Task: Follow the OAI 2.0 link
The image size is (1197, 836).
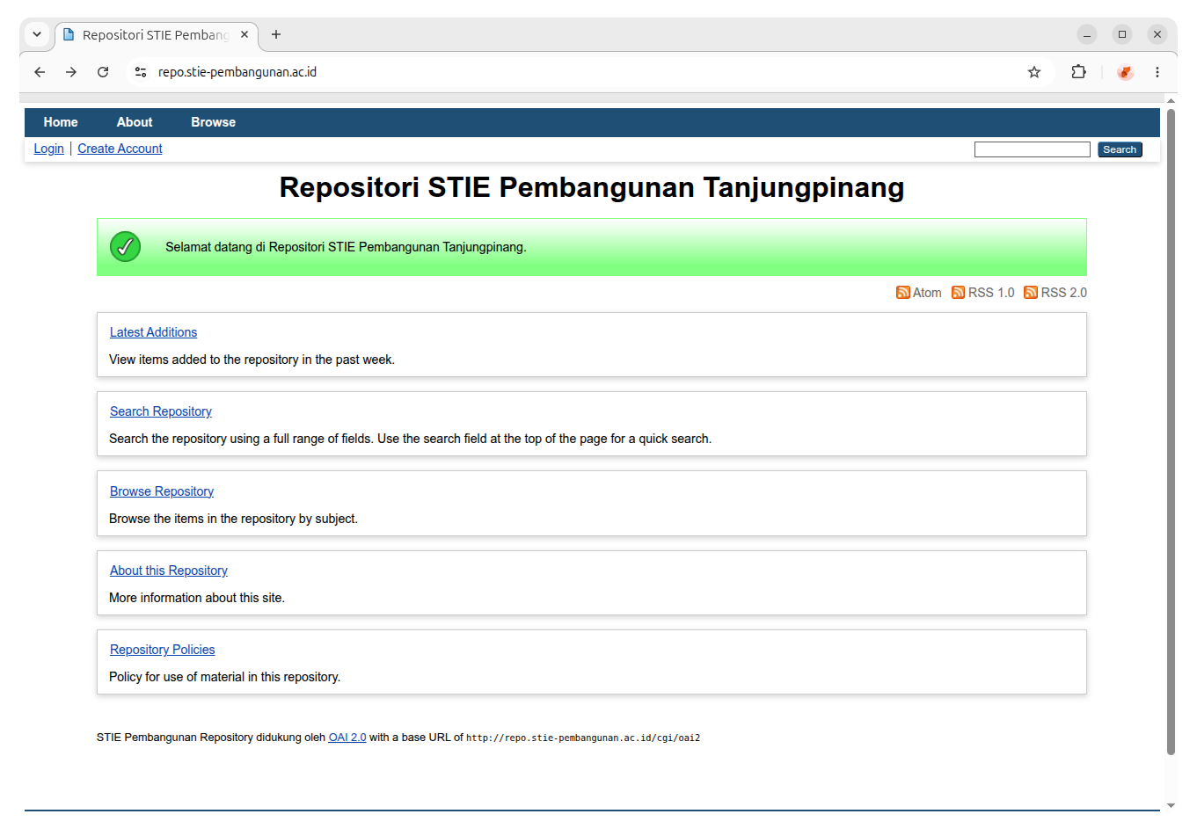Action: [x=347, y=738]
